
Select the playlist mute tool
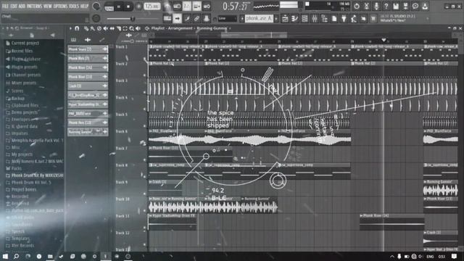point(106,28)
